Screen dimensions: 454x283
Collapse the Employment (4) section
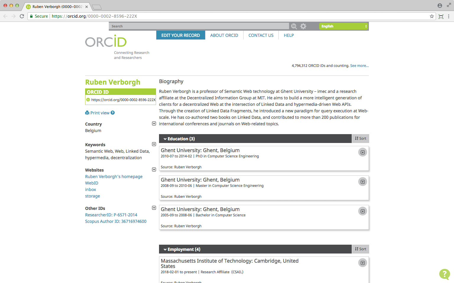pos(182,249)
